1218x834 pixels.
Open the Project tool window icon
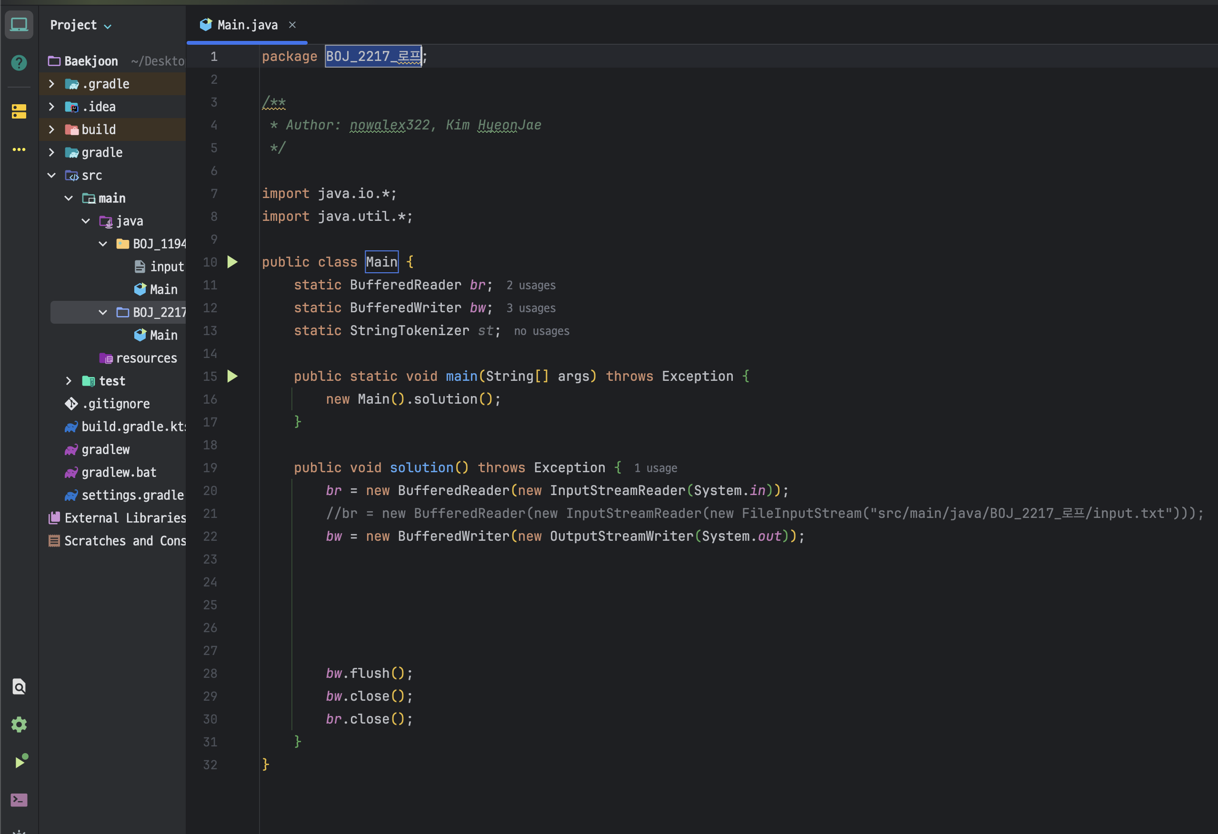tap(19, 25)
